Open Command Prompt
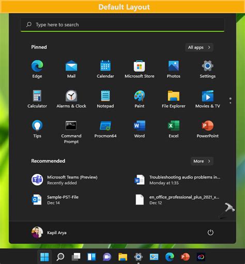 [x=71, y=132]
